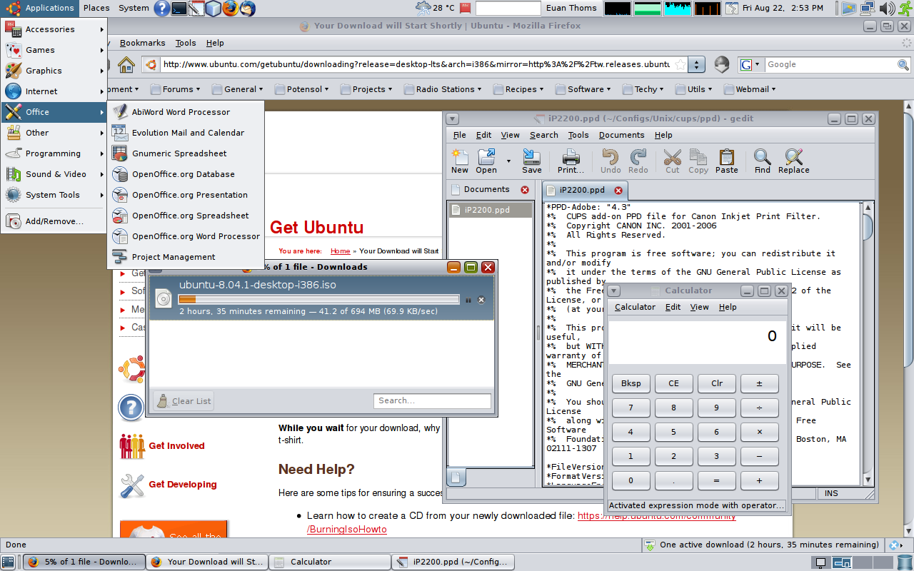Click the gedit vertical scrollbar
This screenshot has height=571, width=914.
coord(868,343)
